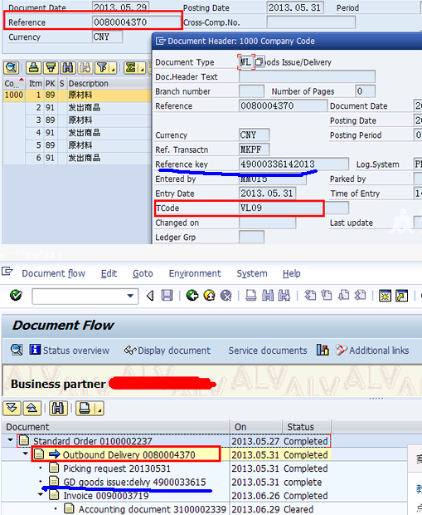This screenshot has height=515, width=422.
Task: Click the green Back arrow icon
Action: pyautogui.click(x=192, y=296)
